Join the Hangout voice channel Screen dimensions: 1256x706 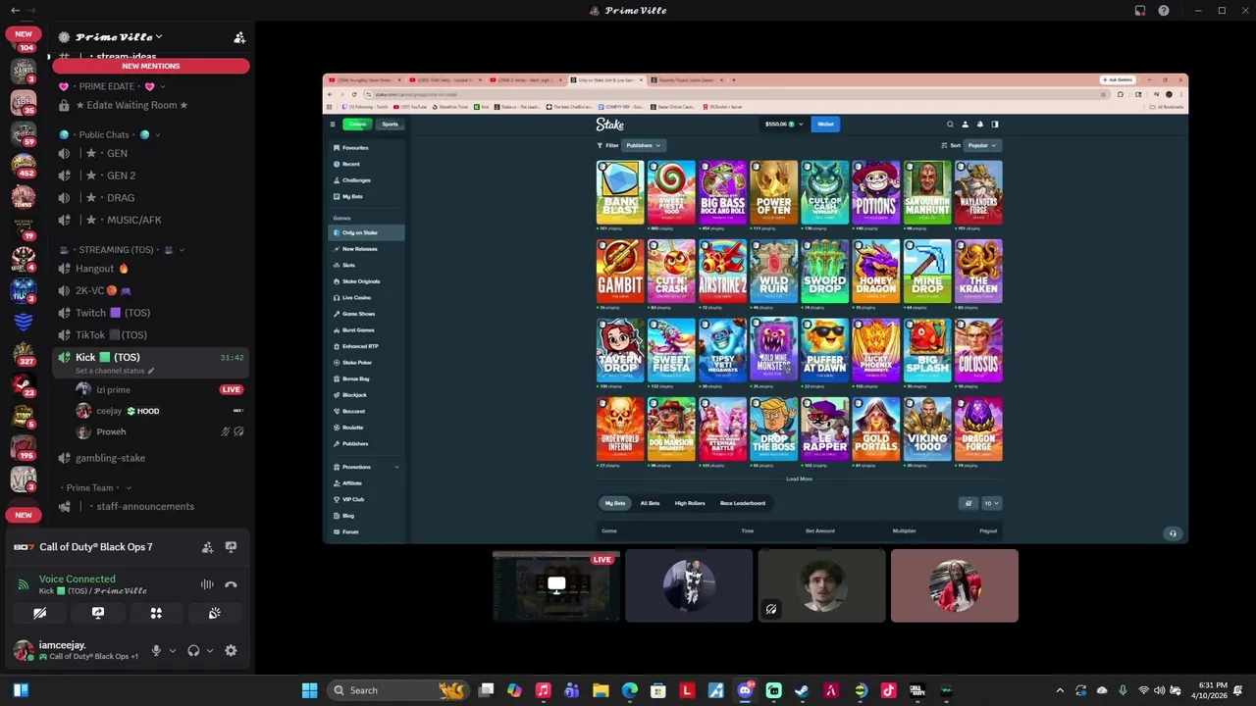click(151, 269)
